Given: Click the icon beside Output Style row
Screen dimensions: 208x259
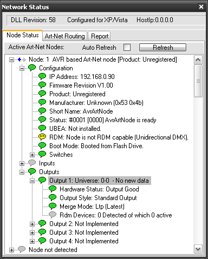Looking at the screenshot, I should [53, 198].
